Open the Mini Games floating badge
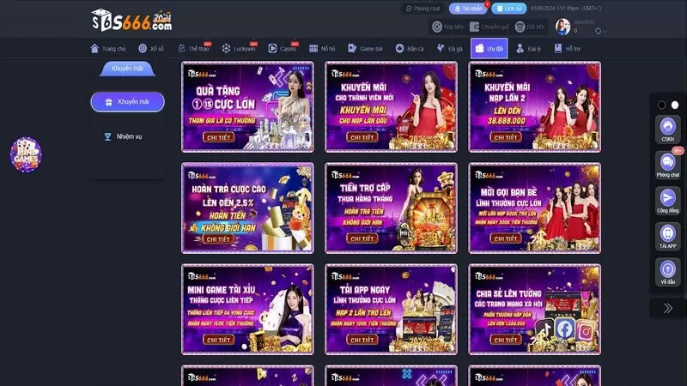This screenshot has height=386, width=687. pos(25,153)
